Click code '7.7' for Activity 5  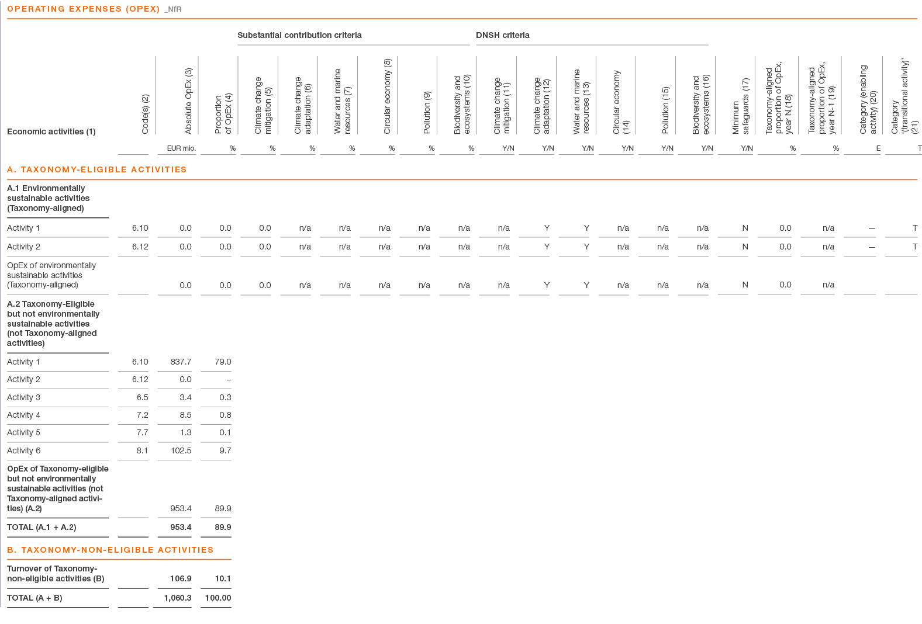coord(142,432)
